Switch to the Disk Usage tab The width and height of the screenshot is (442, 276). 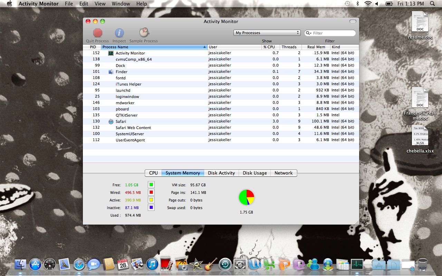click(x=255, y=173)
